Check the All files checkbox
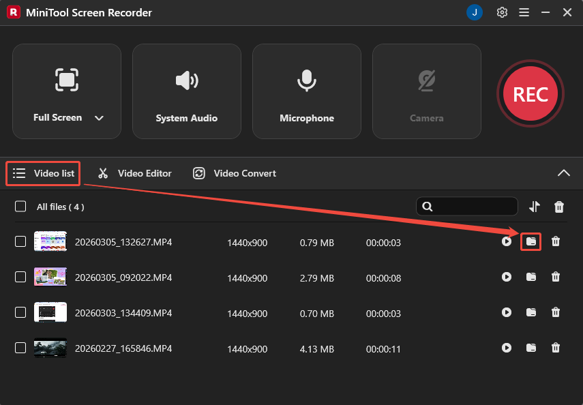The width and height of the screenshot is (583, 405). tap(20, 207)
